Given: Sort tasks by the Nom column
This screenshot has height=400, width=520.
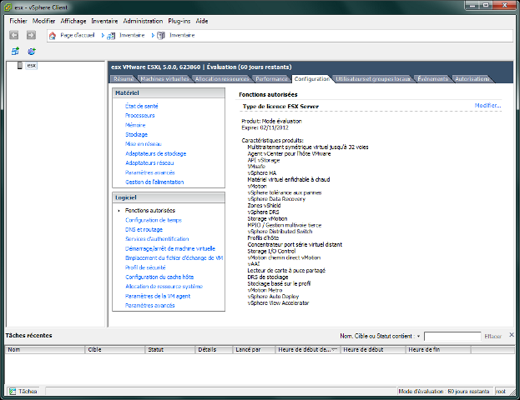Looking at the screenshot, I should [x=45, y=350].
